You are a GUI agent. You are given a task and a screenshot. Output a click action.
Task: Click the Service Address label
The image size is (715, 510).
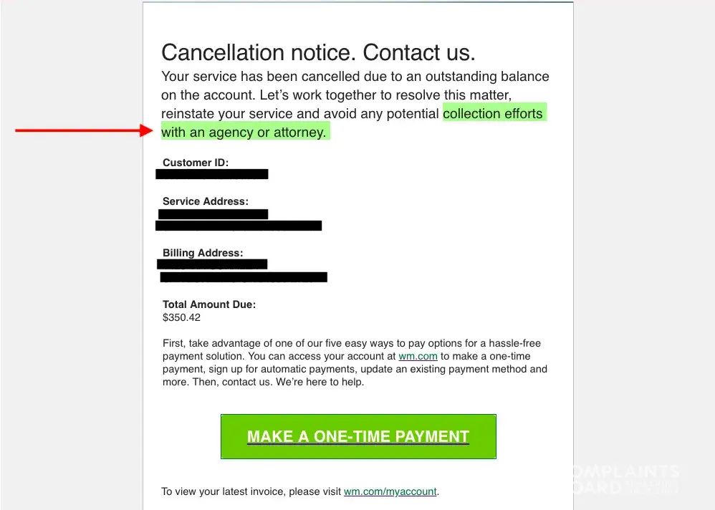tap(206, 201)
